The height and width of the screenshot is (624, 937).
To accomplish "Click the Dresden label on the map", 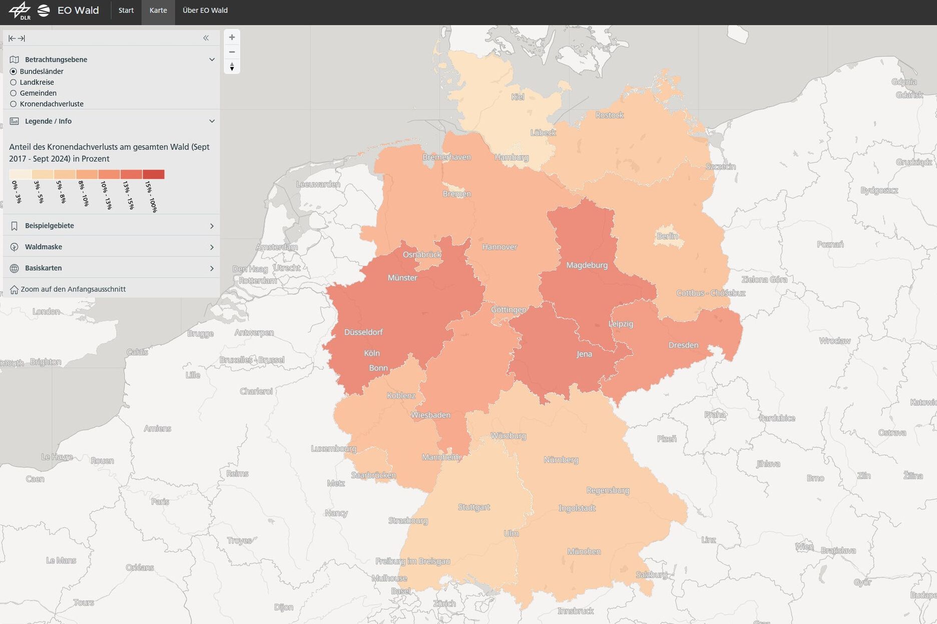I will point(683,345).
